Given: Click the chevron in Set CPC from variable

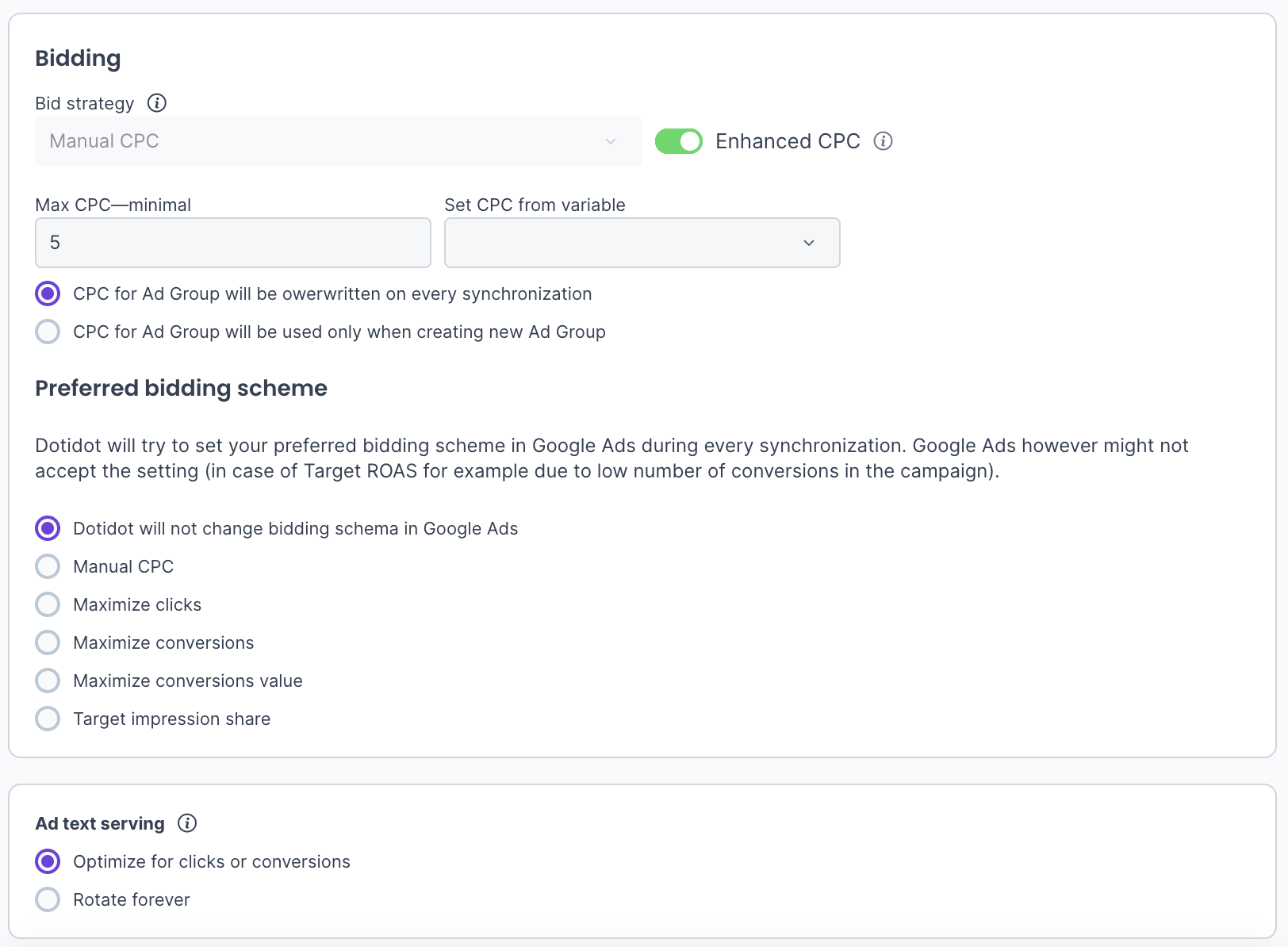Looking at the screenshot, I should pos(808,243).
